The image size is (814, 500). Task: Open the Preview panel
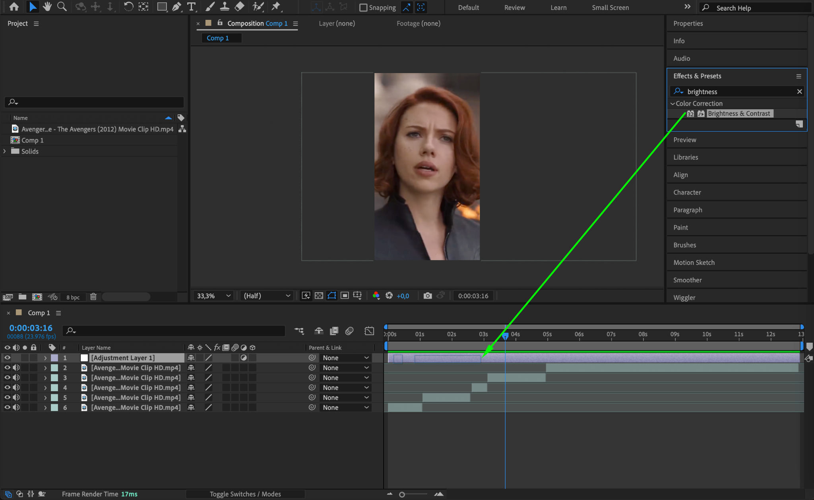coord(684,140)
